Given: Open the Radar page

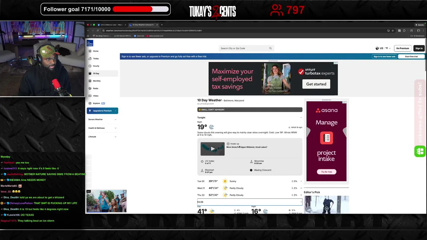Looking at the screenshot, I should point(102,88).
